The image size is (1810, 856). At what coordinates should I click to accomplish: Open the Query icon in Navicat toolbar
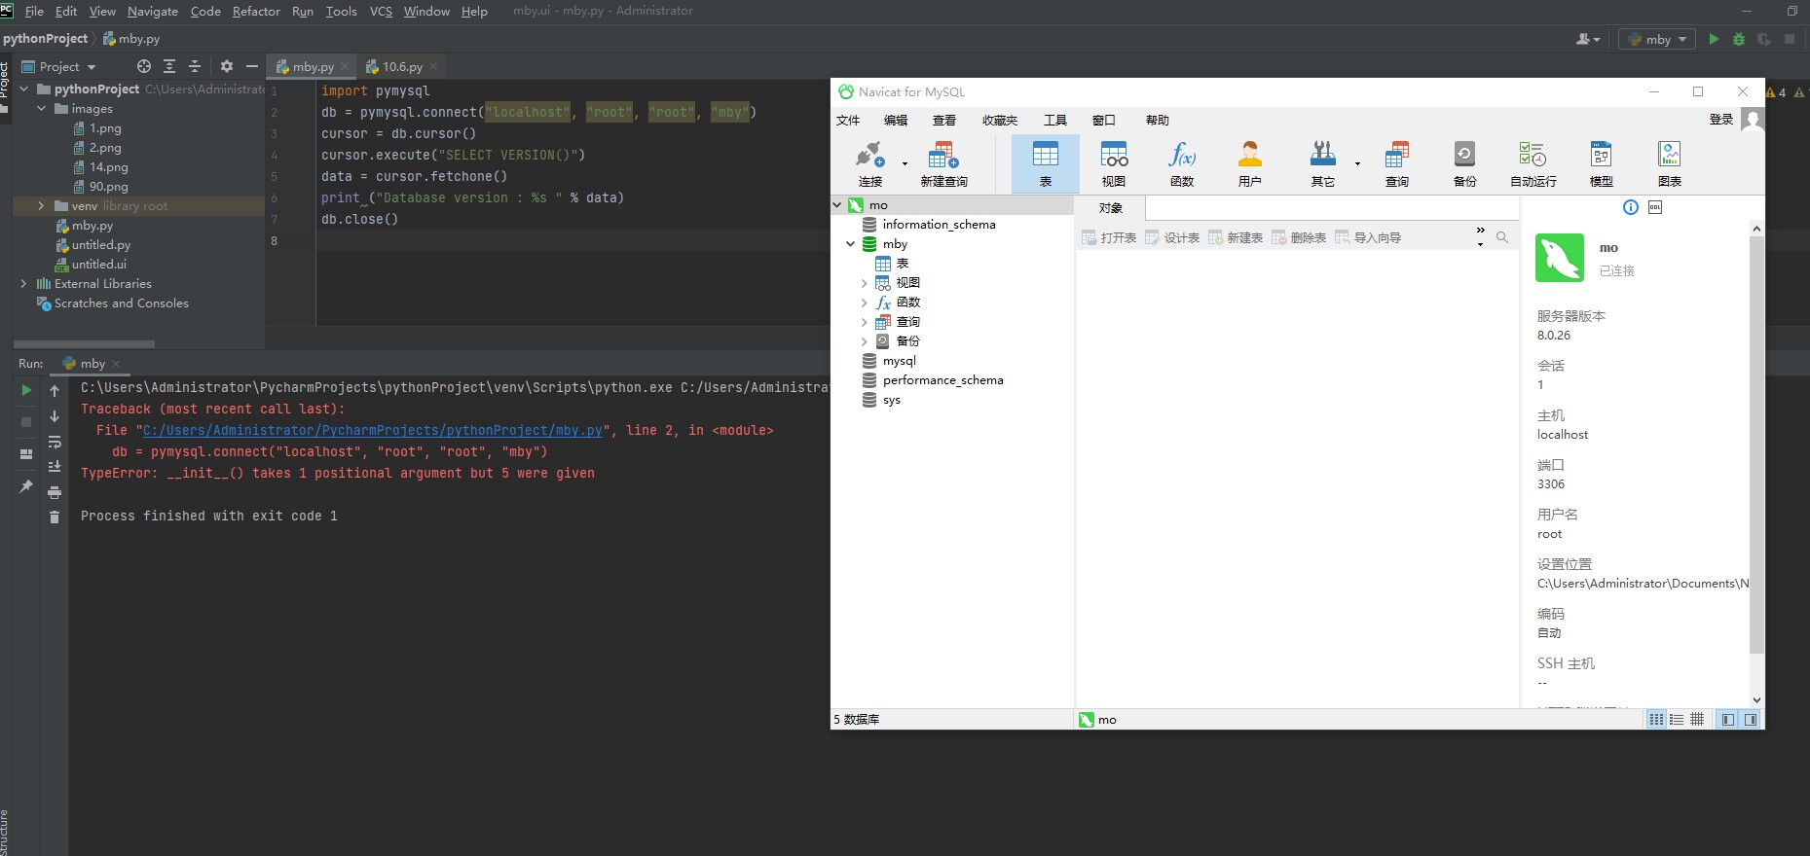[x=1397, y=163]
